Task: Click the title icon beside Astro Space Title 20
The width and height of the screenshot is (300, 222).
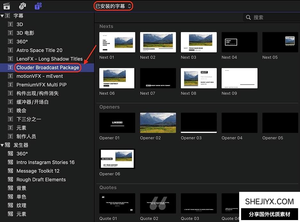Action: (x=10, y=50)
